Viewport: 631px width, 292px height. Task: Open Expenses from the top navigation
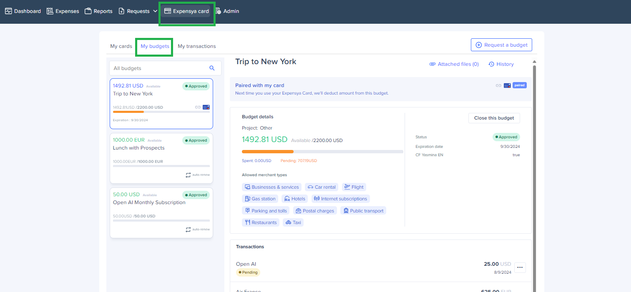63,11
